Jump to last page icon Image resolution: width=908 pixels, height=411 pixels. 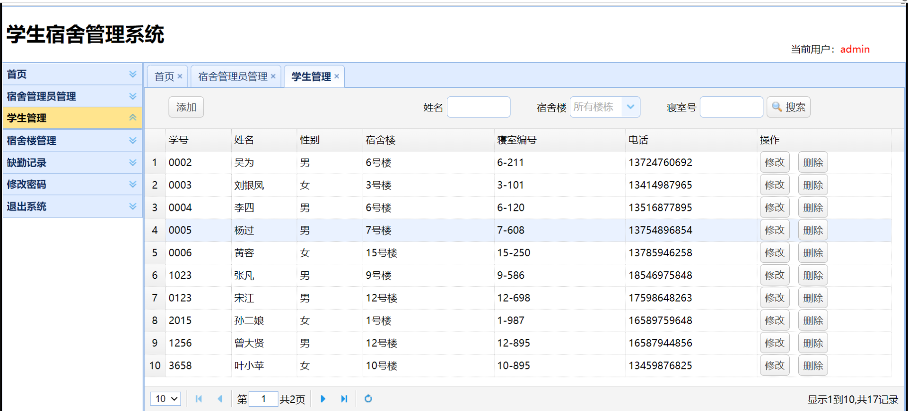344,399
